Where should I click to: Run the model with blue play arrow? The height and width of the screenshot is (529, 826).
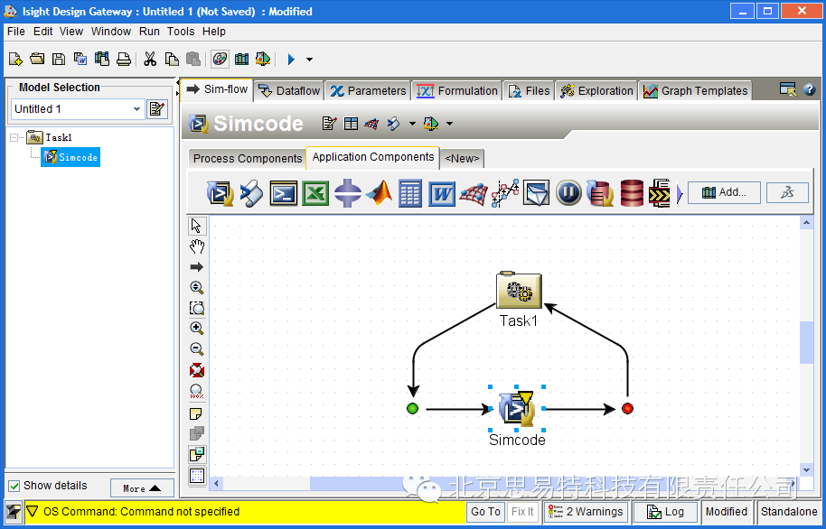pos(291,60)
